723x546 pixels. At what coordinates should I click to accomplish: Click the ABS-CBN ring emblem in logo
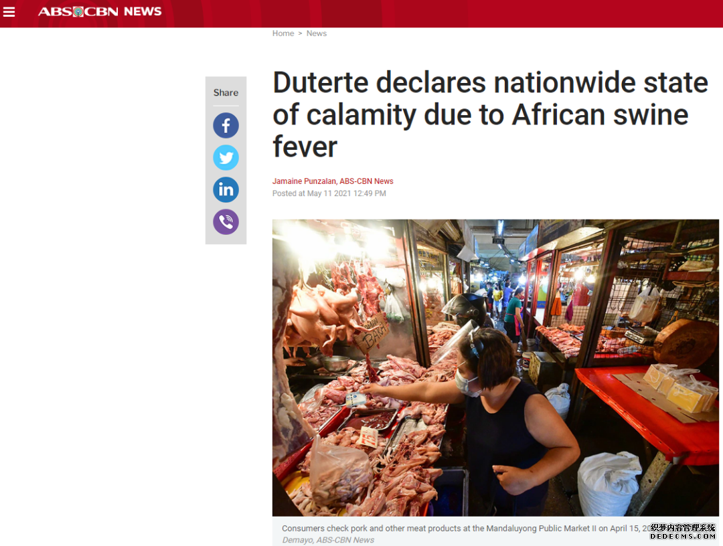(78, 11)
